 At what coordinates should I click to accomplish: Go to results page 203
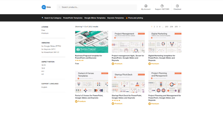(x=167, y=27)
